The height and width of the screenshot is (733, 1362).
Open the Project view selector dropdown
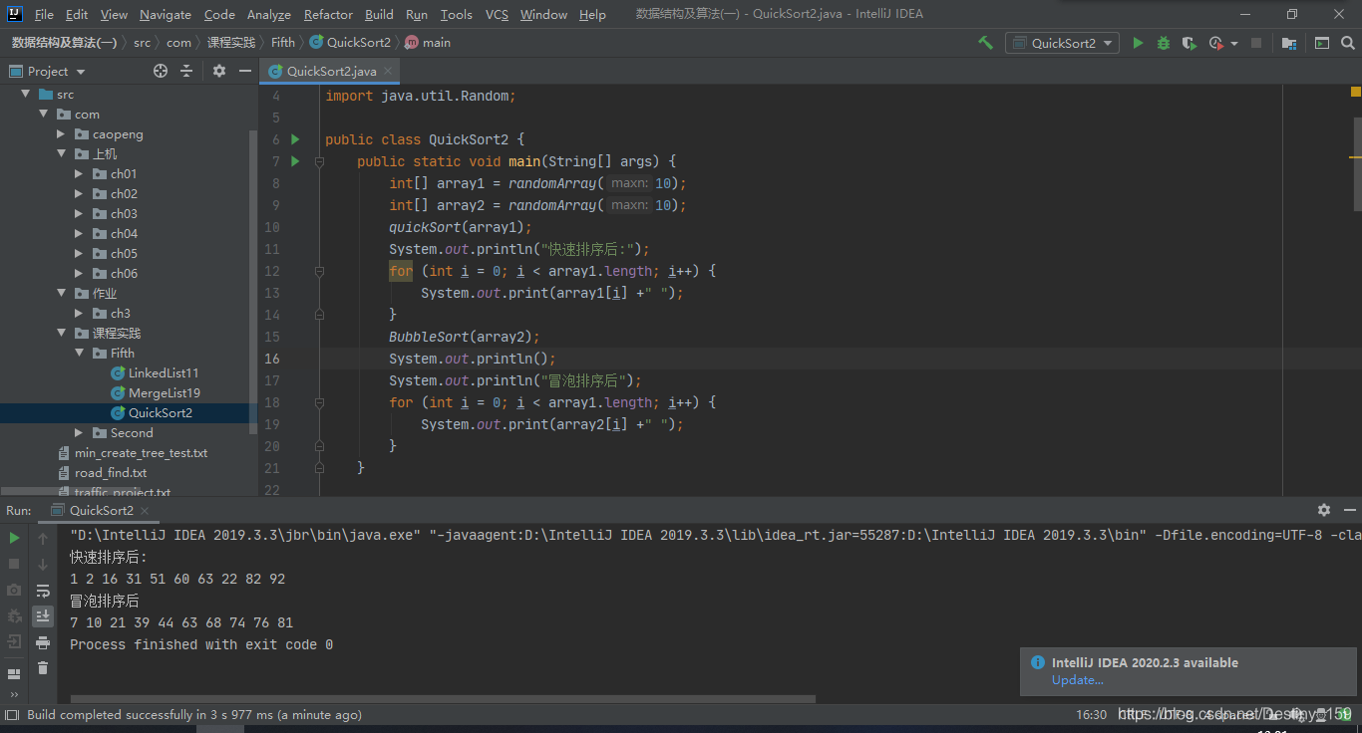click(x=47, y=71)
